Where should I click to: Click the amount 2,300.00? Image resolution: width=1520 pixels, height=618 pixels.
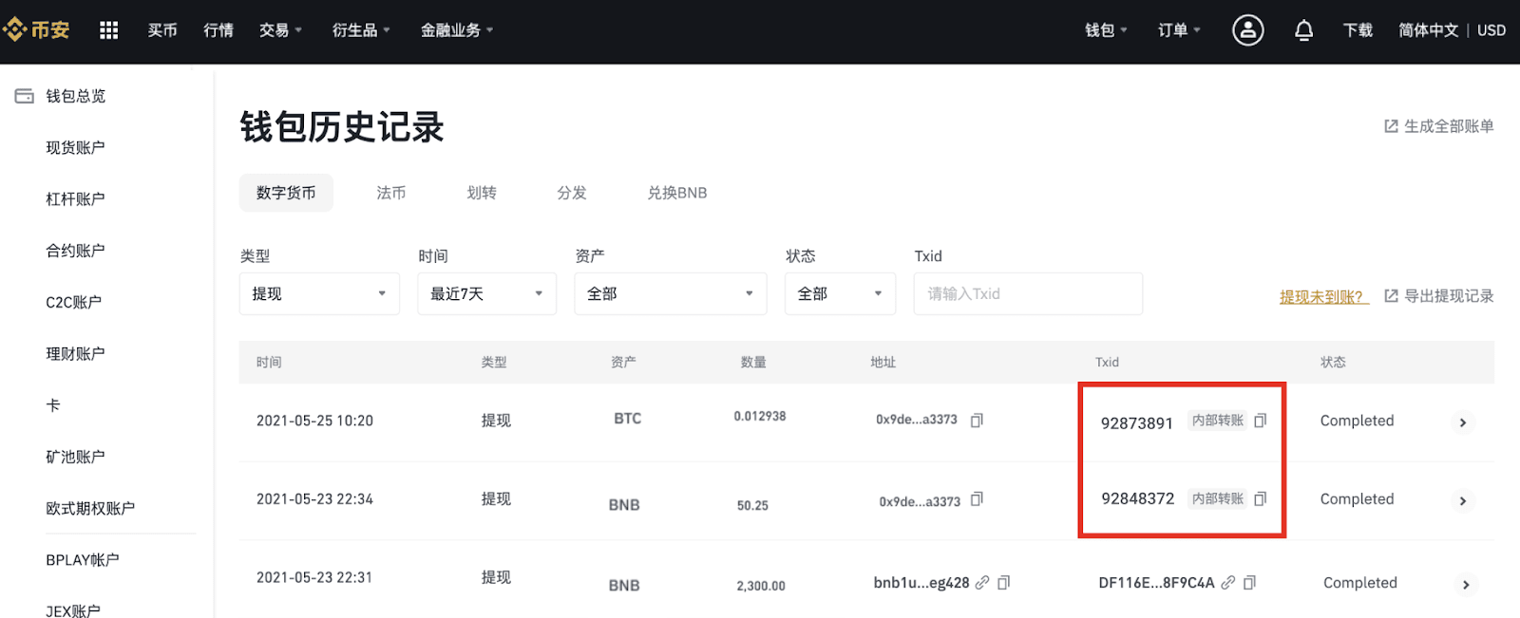761,586
